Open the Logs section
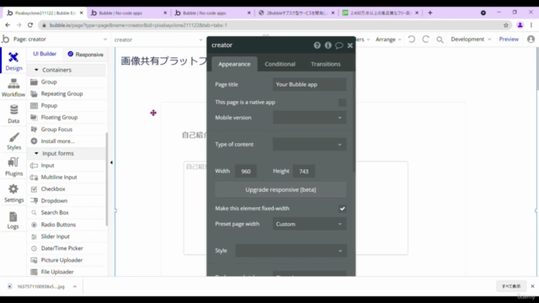The image size is (539, 303). pos(13,220)
